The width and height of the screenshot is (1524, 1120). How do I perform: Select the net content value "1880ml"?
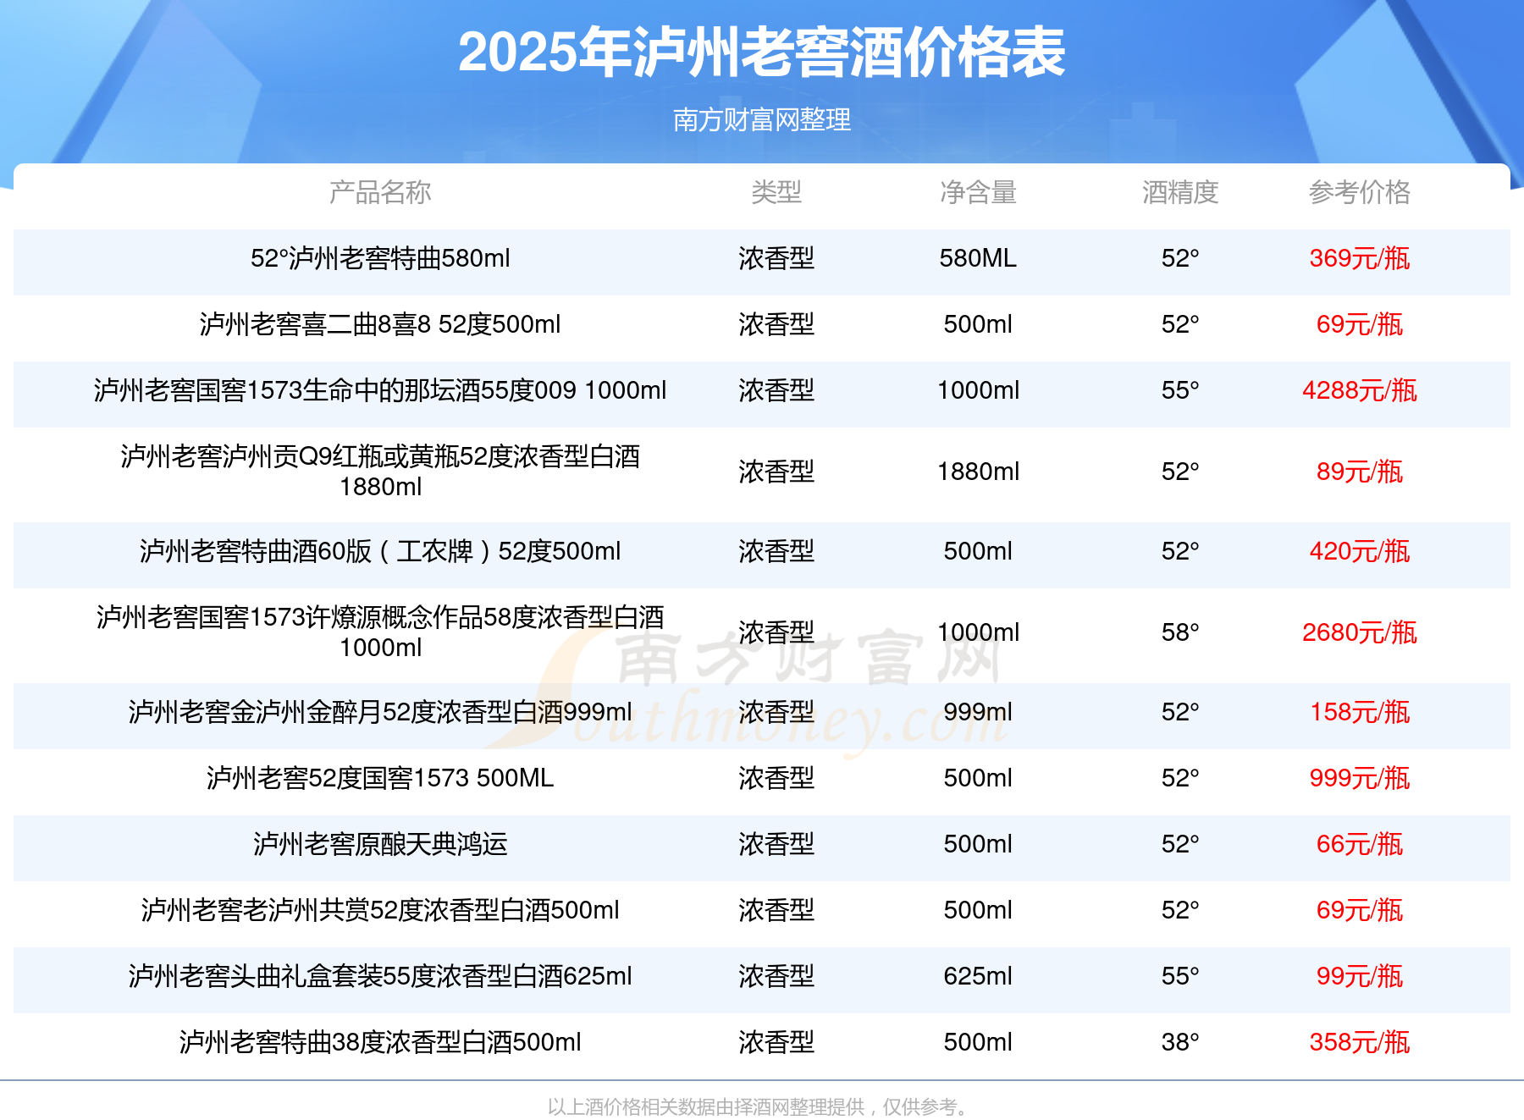(978, 472)
